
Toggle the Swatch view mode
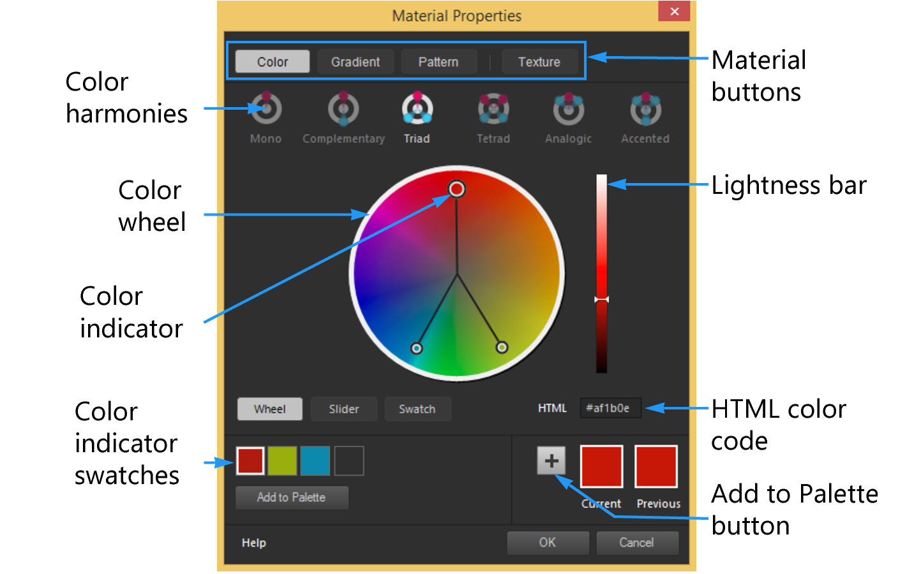click(x=417, y=409)
